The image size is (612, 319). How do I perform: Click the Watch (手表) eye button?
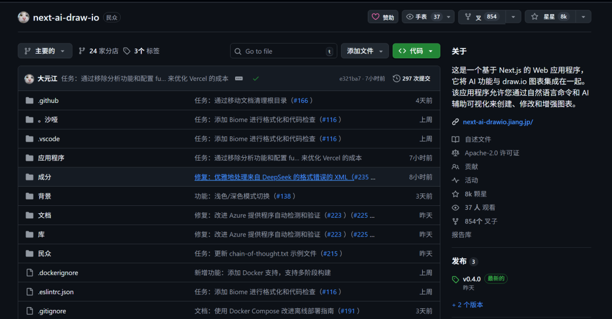tap(423, 17)
